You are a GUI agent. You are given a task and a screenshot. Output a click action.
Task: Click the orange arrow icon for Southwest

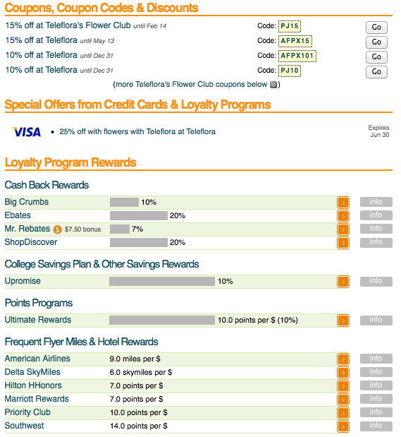tap(343, 426)
